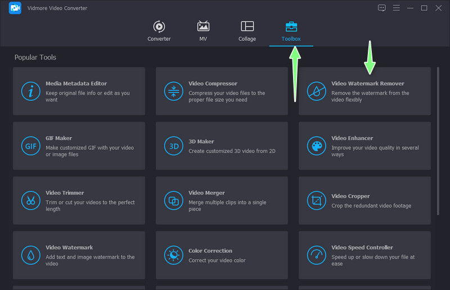Image resolution: width=450 pixels, height=290 pixels.
Task: Open the Video Trimmer scissors icon
Action: (31, 200)
